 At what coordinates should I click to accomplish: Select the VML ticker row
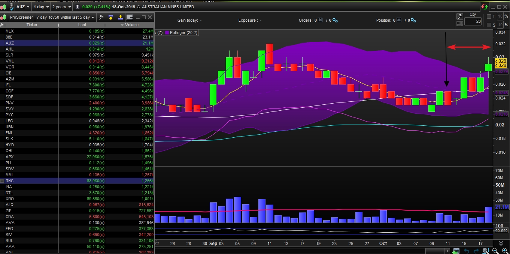[x=77, y=61]
